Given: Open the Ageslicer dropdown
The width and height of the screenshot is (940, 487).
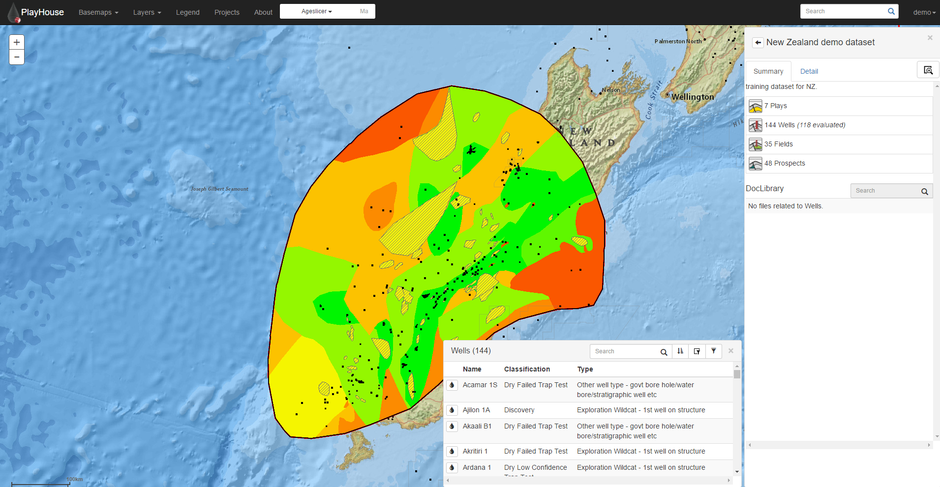Looking at the screenshot, I should pyautogui.click(x=316, y=11).
